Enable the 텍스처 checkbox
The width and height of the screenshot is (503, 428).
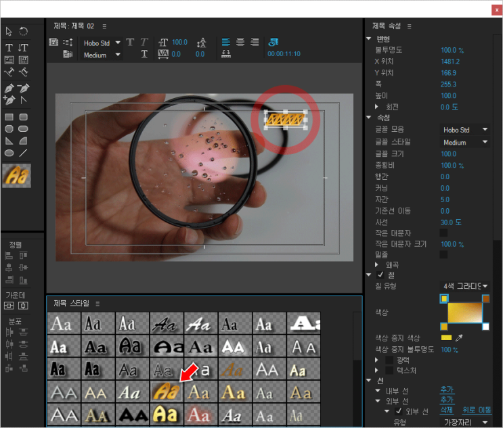(x=389, y=371)
